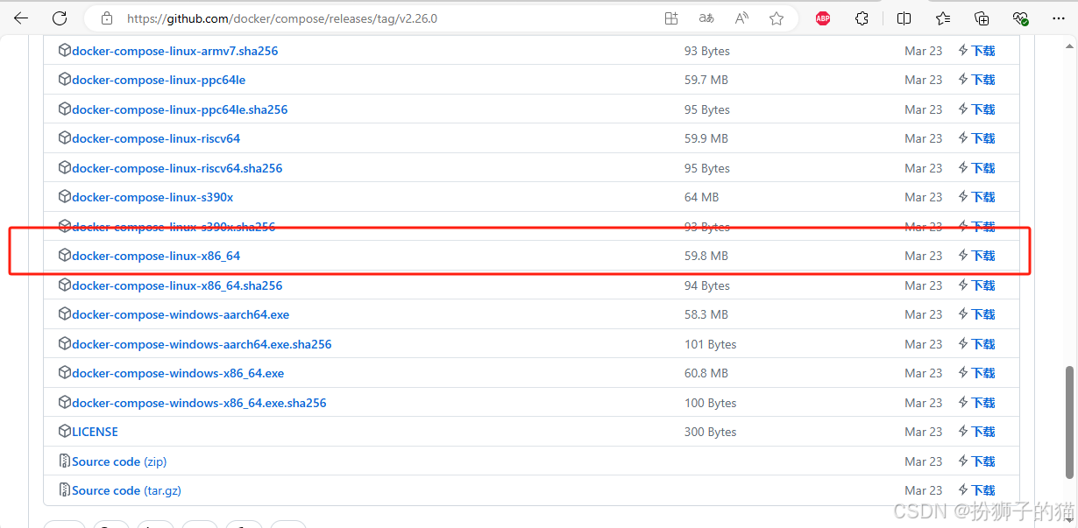
Task: Open Browser essentials heart icon
Action: pos(1020,18)
